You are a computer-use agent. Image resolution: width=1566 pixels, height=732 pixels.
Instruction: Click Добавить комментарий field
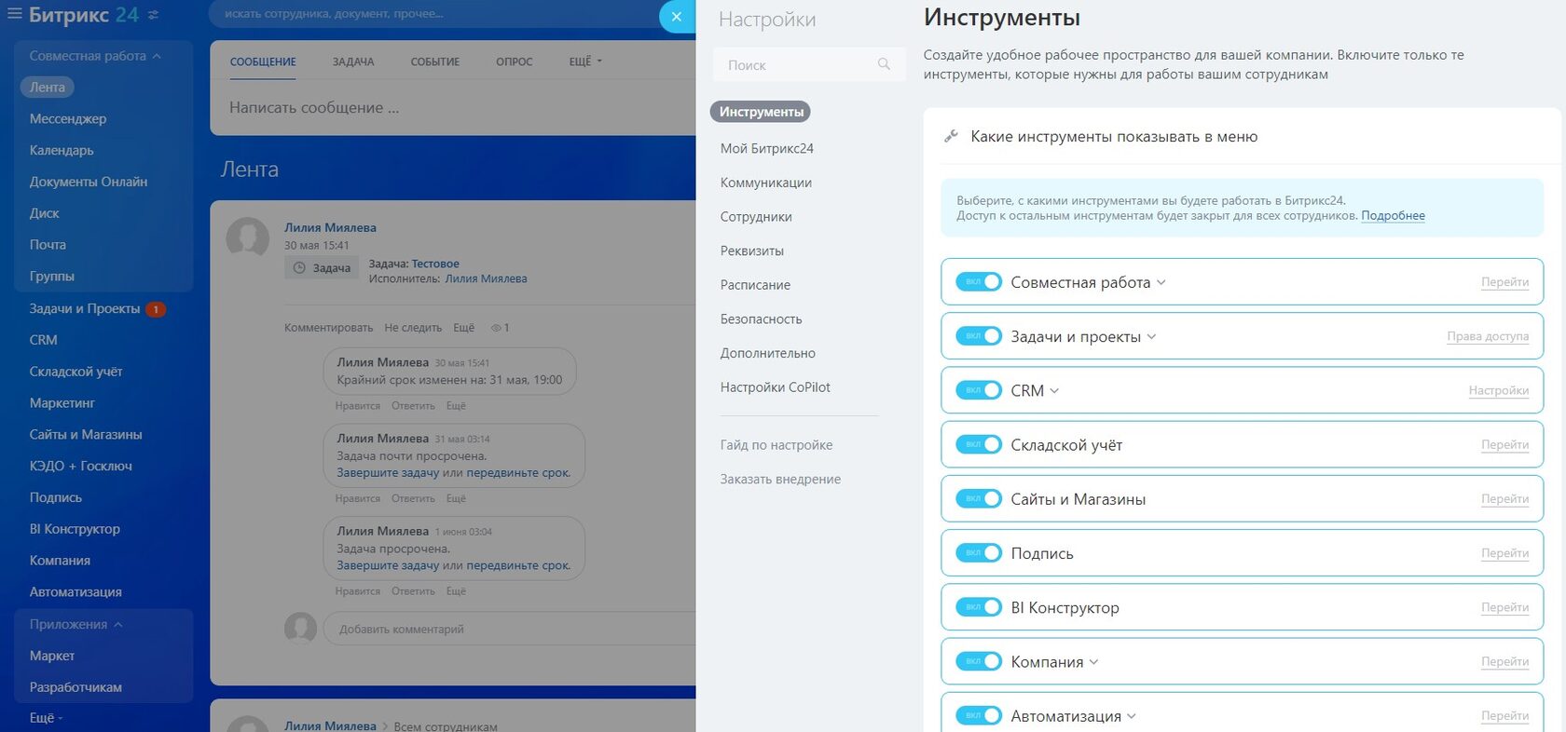click(509, 629)
